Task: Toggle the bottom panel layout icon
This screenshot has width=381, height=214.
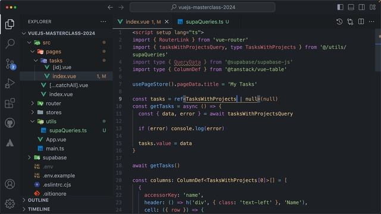Action: pyautogui.click(x=351, y=7)
